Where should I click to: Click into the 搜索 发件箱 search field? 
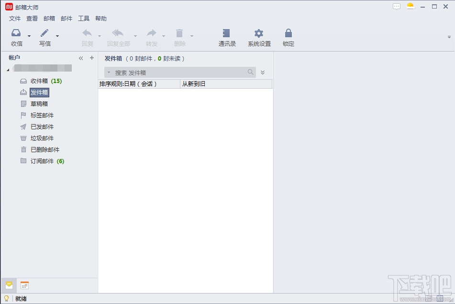click(x=180, y=73)
